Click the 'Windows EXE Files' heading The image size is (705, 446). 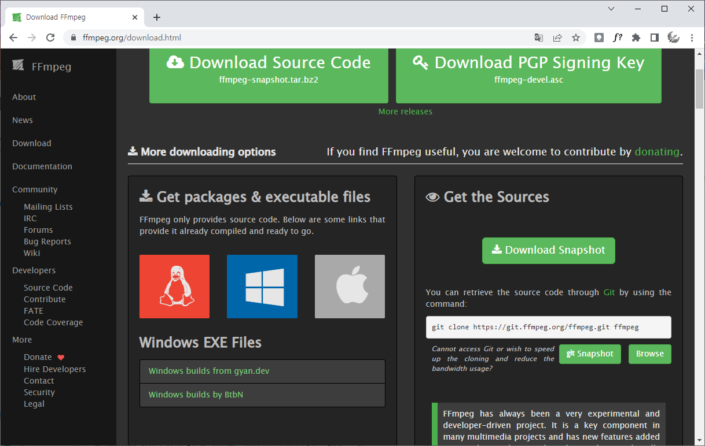[x=200, y=343]
